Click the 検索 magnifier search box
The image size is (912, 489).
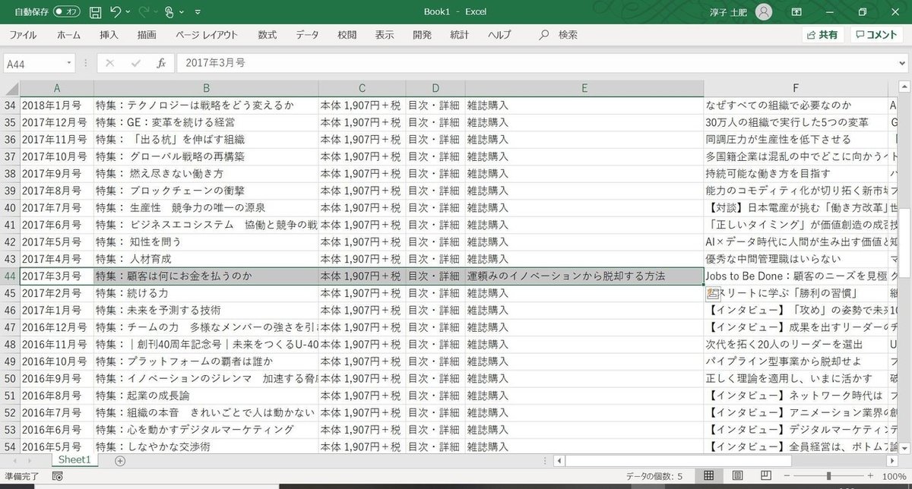coord(559,35)
